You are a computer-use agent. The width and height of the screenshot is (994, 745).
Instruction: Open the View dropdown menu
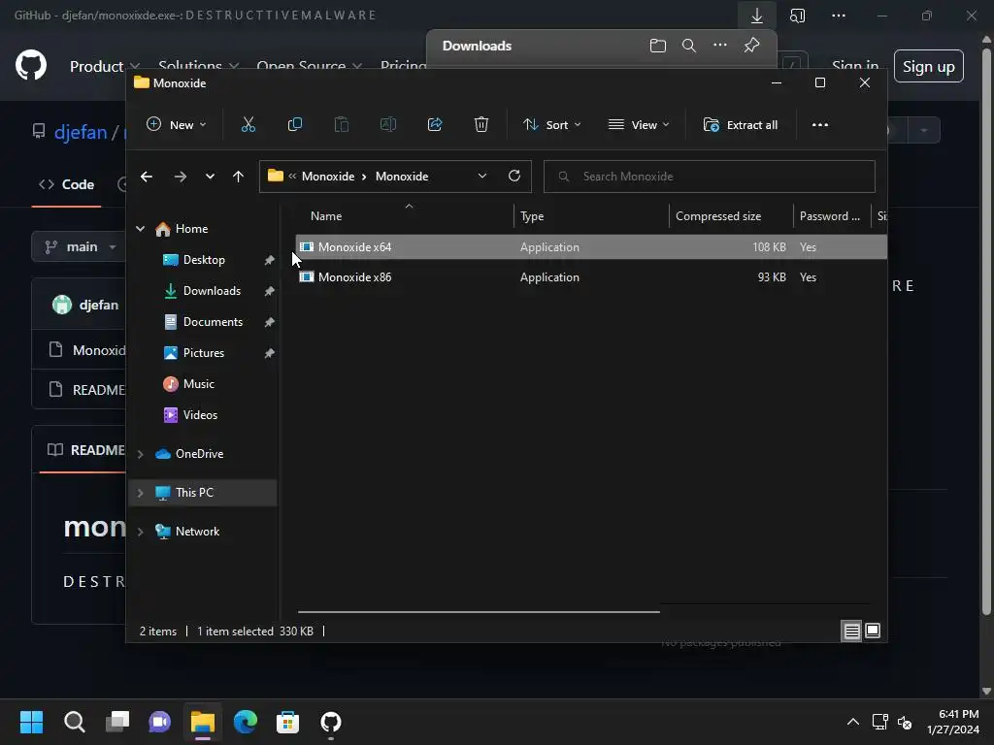(639, 125)
